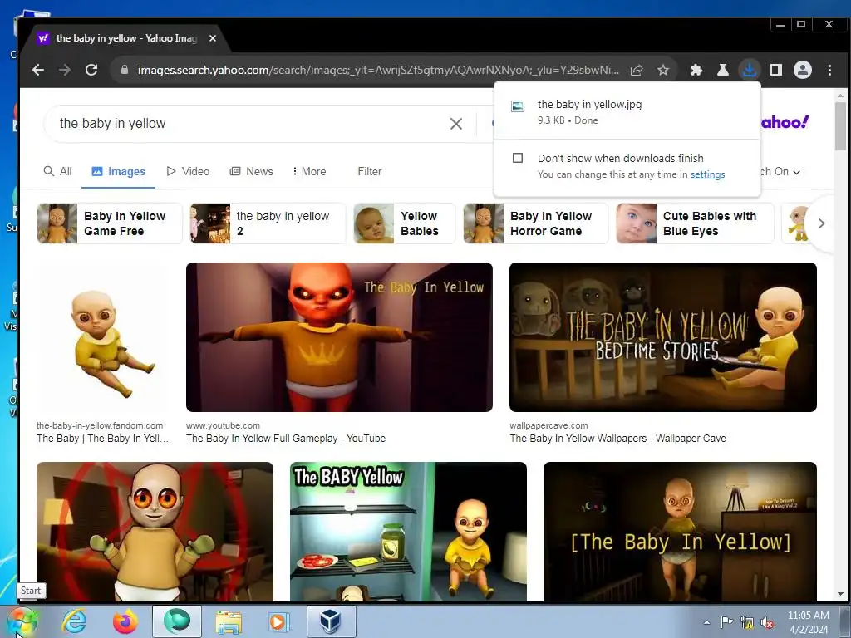Open Action Center flag icon
Screen dimensions: 851x638
pos(726,622)
